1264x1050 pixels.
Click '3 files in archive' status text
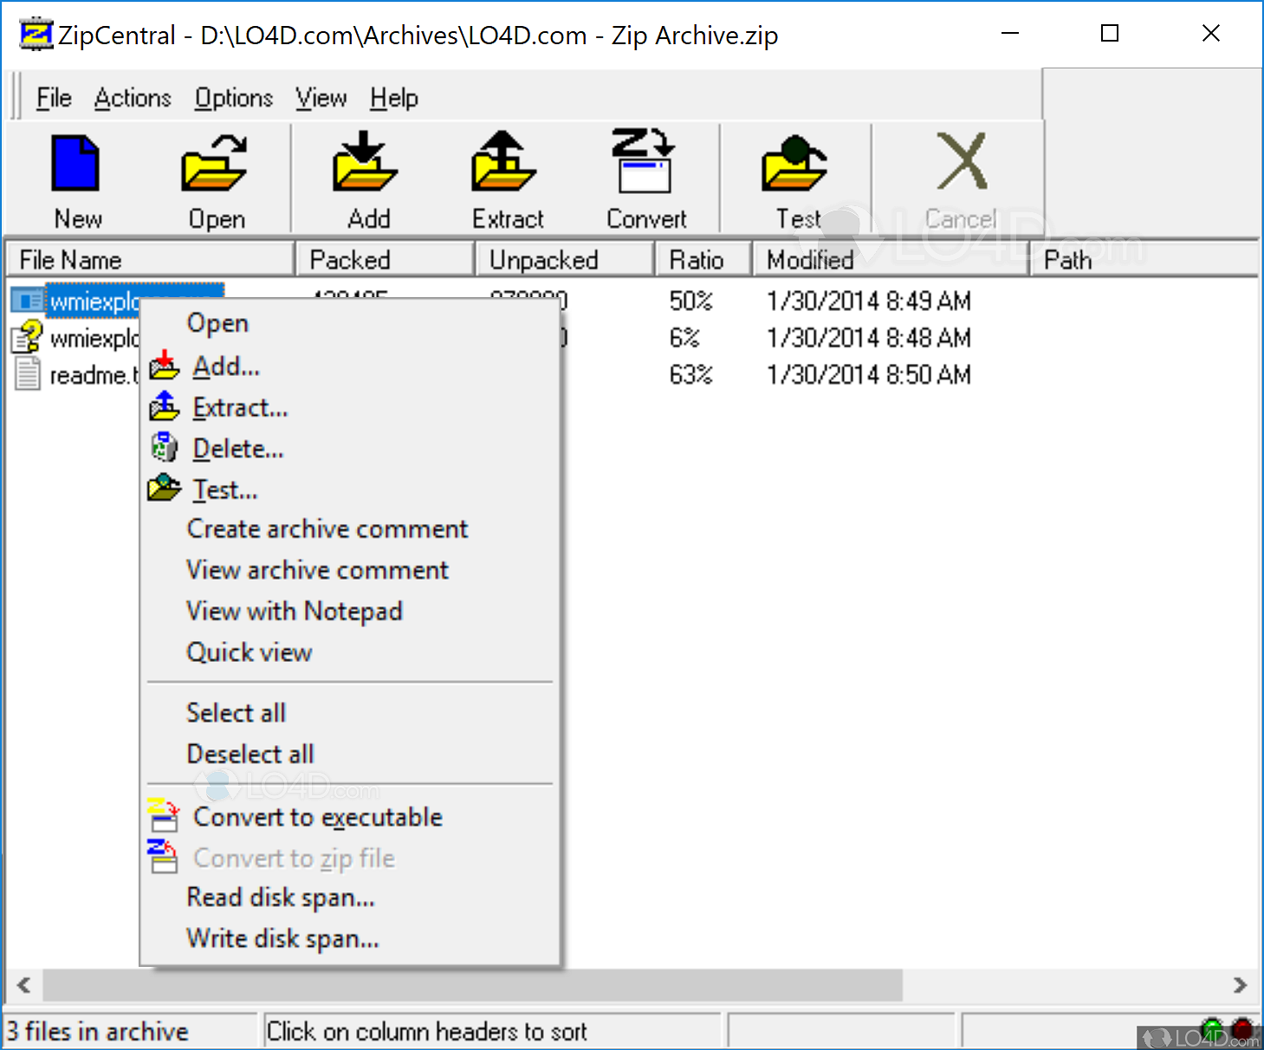coord(98,1032)
